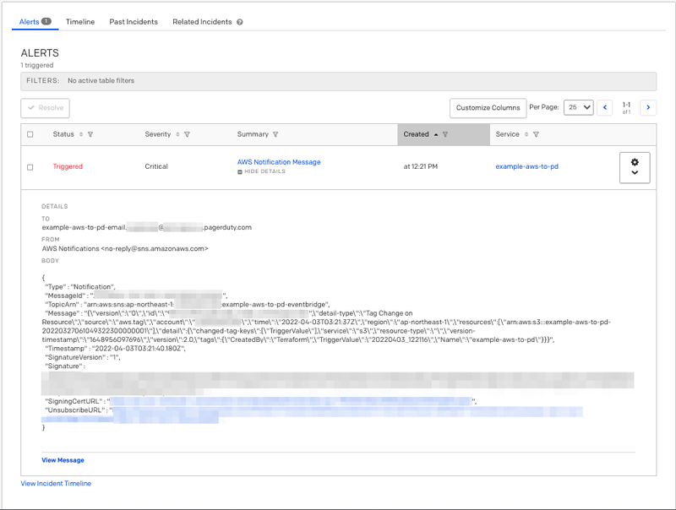Sort by Status column arrows
Image resolution: width=676 pixels, height=510 pixels.
(81, 134)
